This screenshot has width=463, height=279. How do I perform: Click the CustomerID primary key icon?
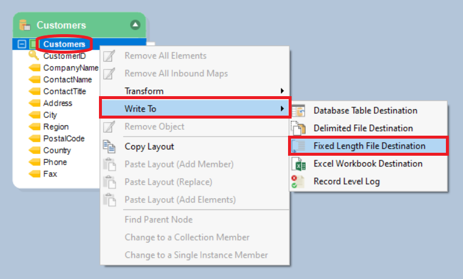tap(34, 56)
